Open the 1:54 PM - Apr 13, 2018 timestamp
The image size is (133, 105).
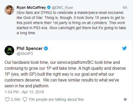[x=24, y=92]
